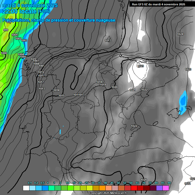Pick the bright red swatch right of 60
The height and width of the screenshot is (195, 195).
point(134,188)
